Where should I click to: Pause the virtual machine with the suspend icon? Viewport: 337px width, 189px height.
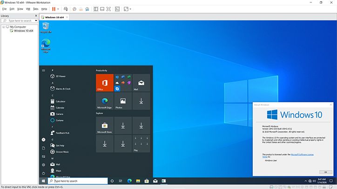54,9
